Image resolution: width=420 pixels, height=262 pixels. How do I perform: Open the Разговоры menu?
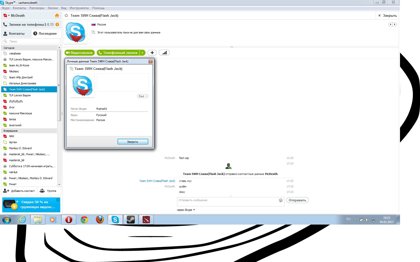(37, 8)
